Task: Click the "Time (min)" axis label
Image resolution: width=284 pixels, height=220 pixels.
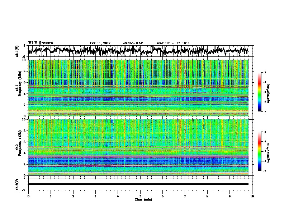Action: (x=143, y=200)
